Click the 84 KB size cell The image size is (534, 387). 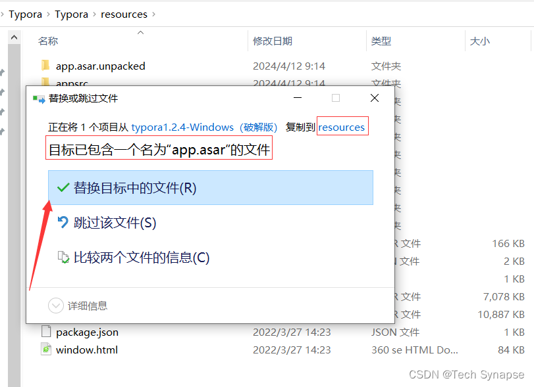point(511,350)
